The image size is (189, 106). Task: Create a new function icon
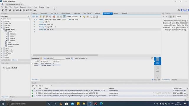click(x=27, y=10)
